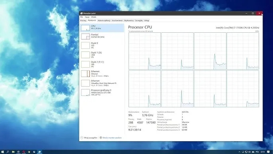273x154 pixels.
Task: Click the resource monitor icon by its link
Action: (x=101, y=138)
